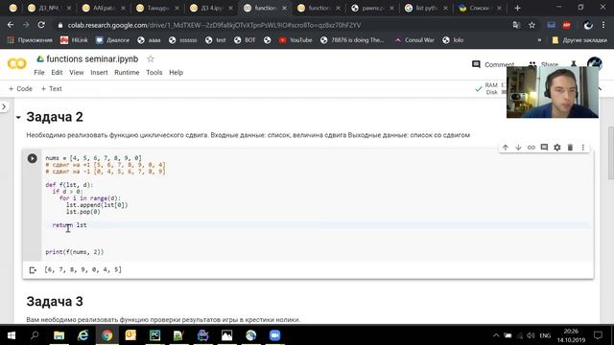Open the Другие закладки folder
Image resolution: width=614 pixels, height=345 pixels.
click(x=579, y=40)
